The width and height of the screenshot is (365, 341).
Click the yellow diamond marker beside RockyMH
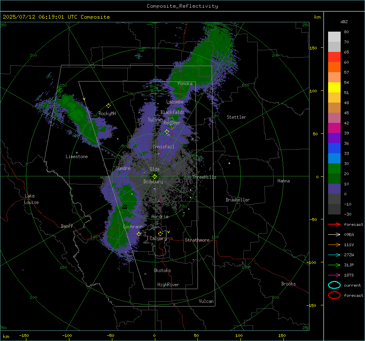108,106
